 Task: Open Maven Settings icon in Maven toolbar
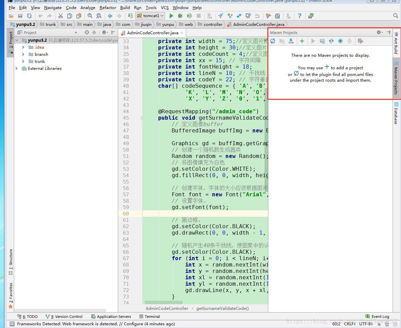361,41
